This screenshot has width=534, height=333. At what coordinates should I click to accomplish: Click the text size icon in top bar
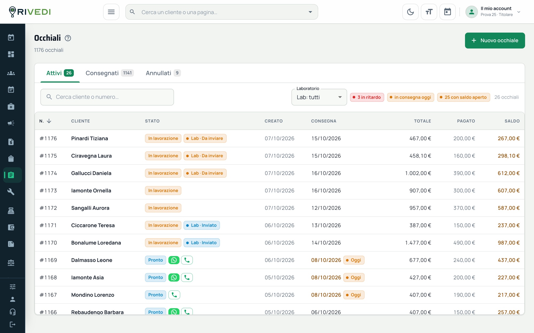(x=429, y=12)
